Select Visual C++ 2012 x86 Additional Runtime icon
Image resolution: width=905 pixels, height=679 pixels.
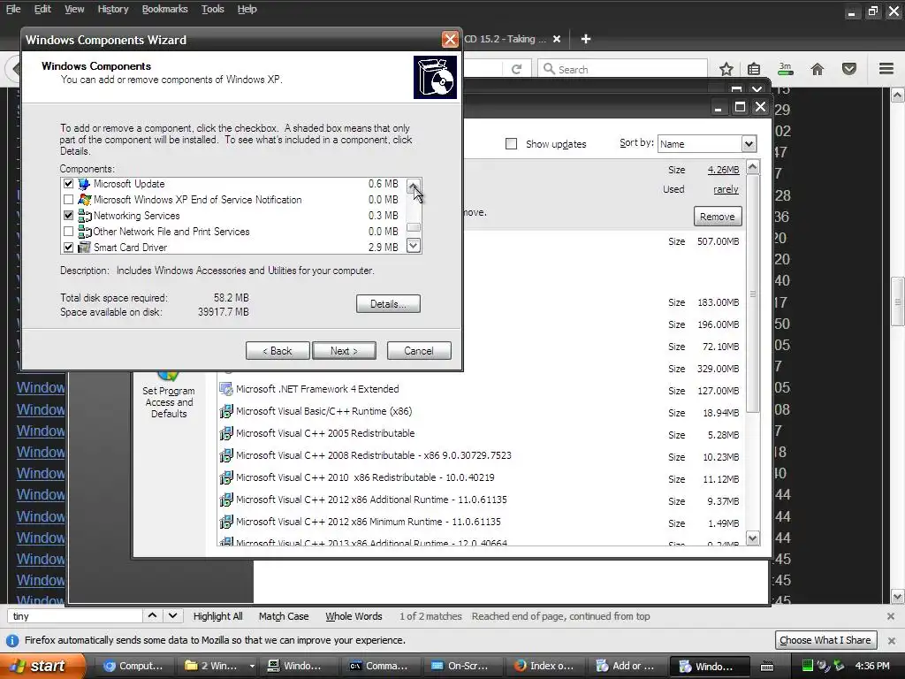pos(226,500)
